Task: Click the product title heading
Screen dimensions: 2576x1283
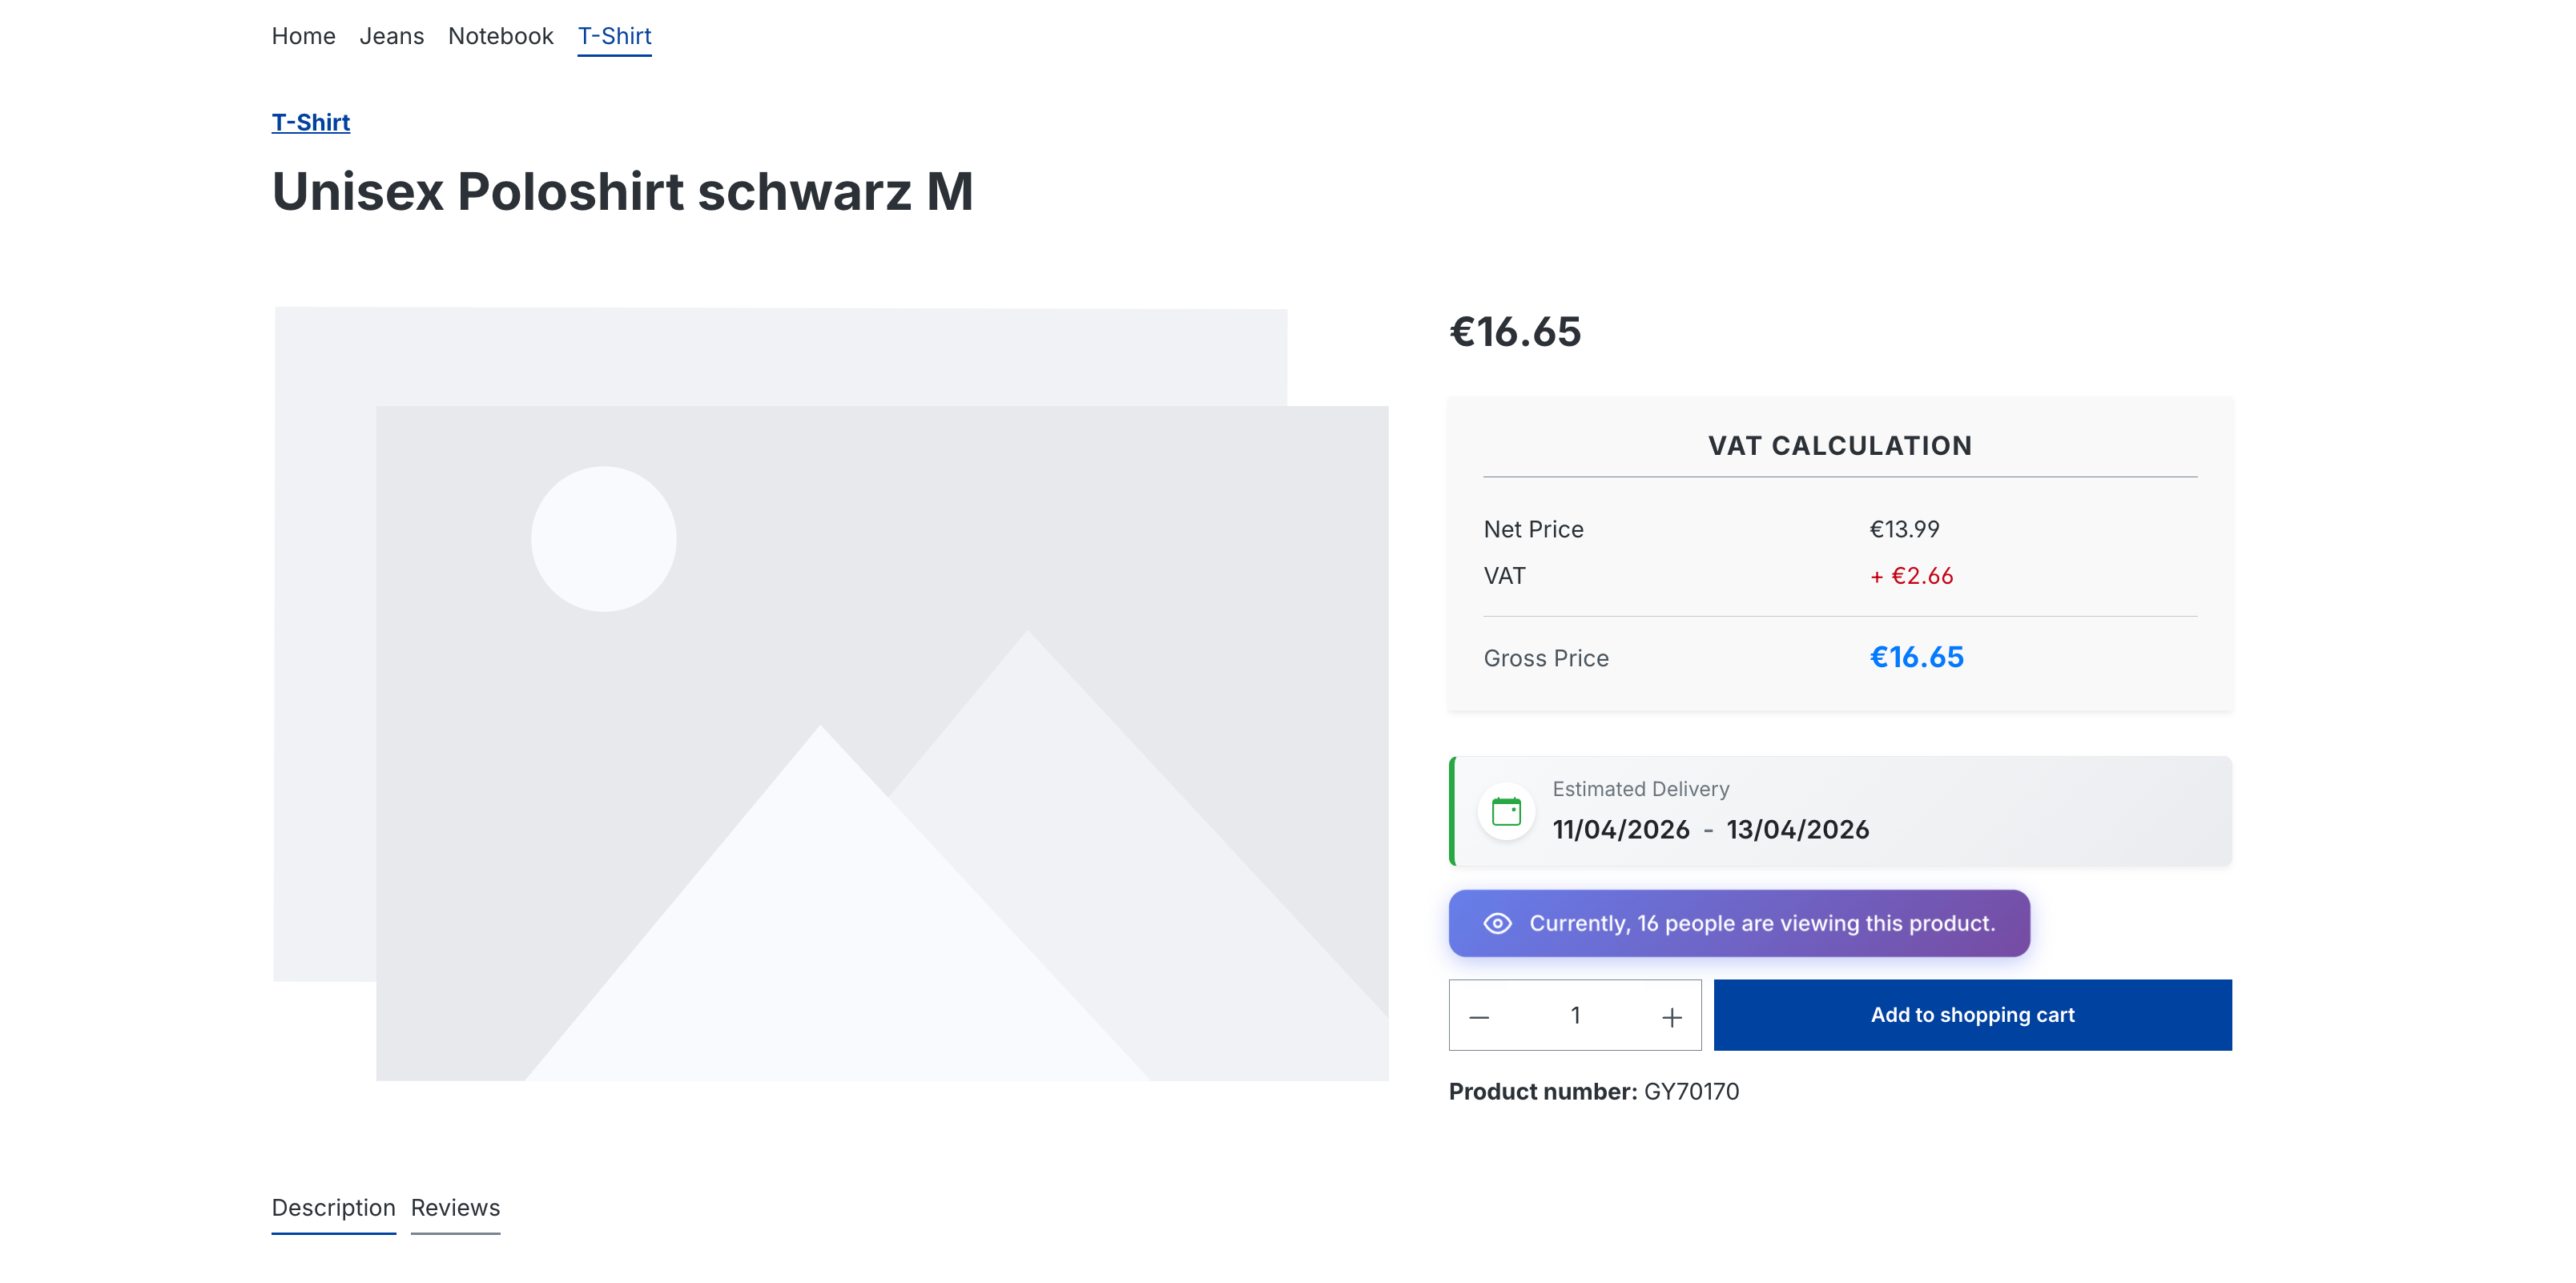Action: [x=622, y=191]
